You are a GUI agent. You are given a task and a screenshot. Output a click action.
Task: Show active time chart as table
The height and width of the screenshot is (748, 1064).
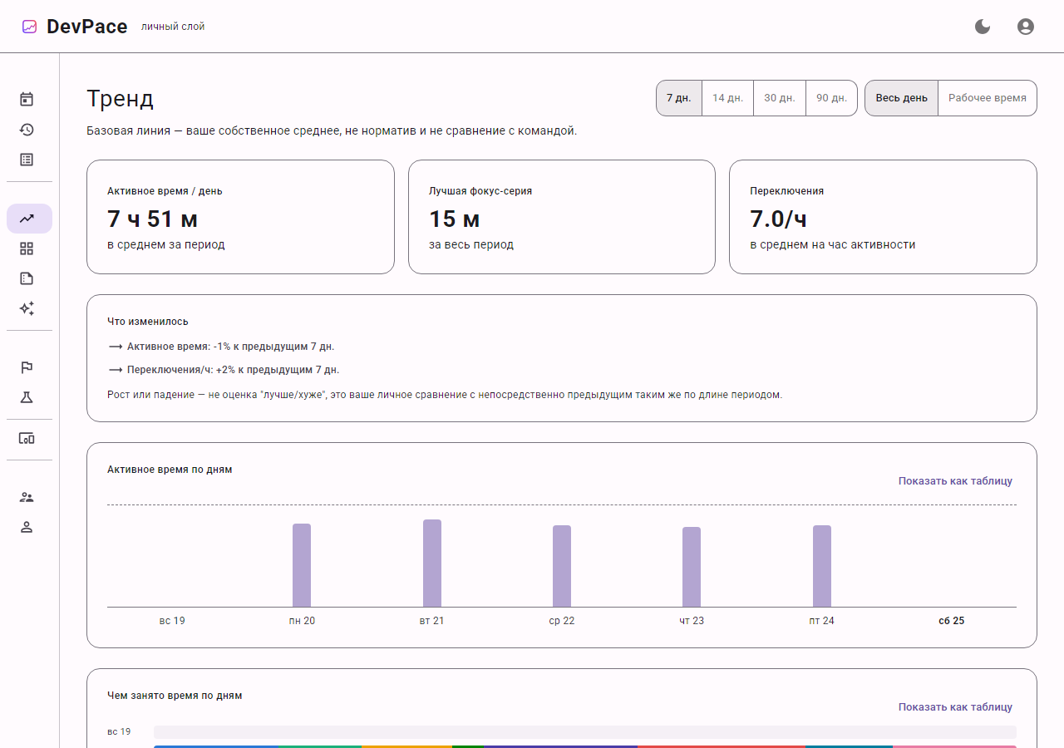955,481
